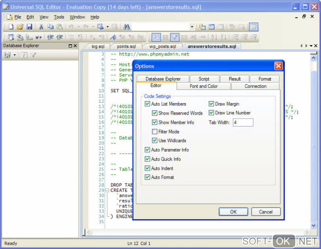The image size is (321, 249).
Task: Toggle Show Member Info checkbox
Action: [155, 122]
